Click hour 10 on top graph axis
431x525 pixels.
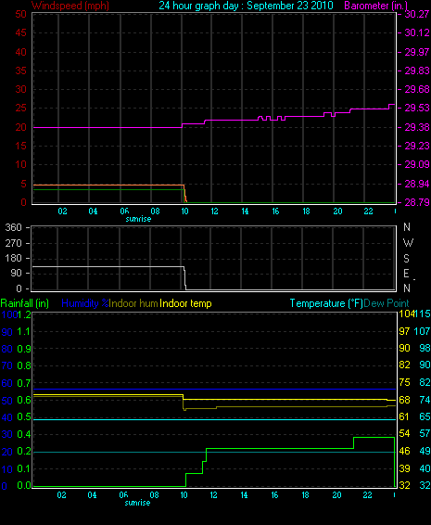(184, 211)
